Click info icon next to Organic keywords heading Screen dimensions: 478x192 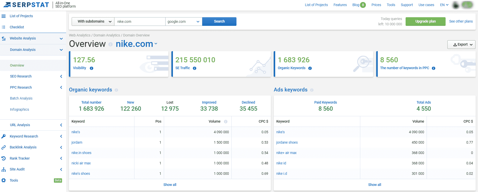tap(116, 90)
